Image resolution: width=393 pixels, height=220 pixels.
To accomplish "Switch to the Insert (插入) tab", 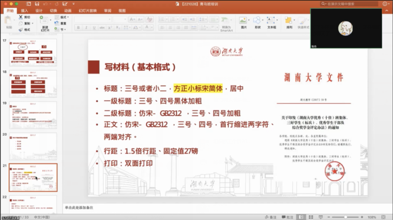I will click(24, 11).
